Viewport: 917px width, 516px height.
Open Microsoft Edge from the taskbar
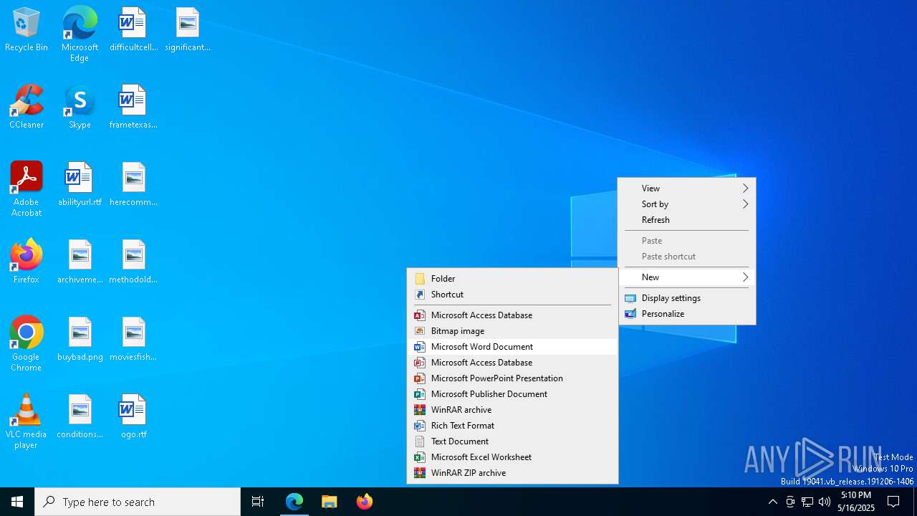(x=294, y=502)
